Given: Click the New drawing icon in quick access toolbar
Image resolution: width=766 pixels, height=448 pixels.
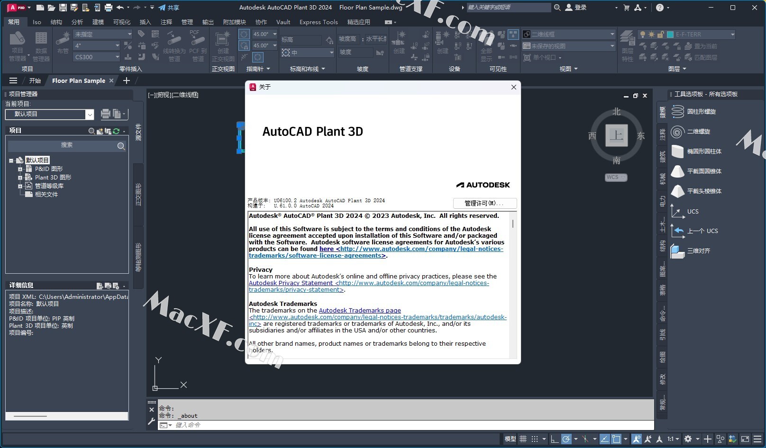Looking at the screenshot, I should tap(40, 8).
